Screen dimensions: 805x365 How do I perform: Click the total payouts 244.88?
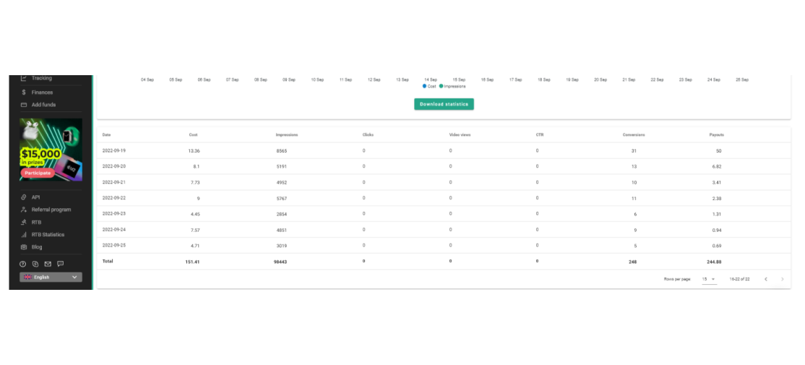pyautogui.click(x=714, y=262)
